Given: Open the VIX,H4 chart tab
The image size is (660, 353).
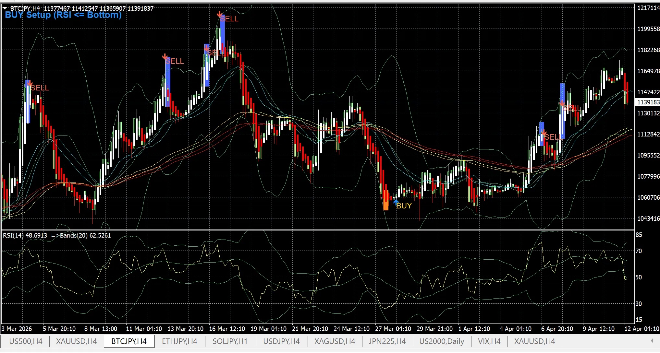Looking at the screenshot, I should [x=489, y=341].
